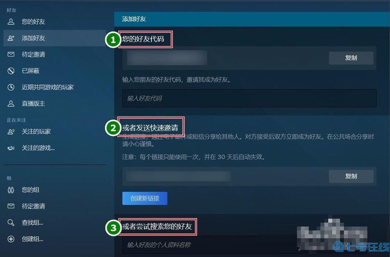Copy your friend code with the top 复制 button

click(351, 58)
